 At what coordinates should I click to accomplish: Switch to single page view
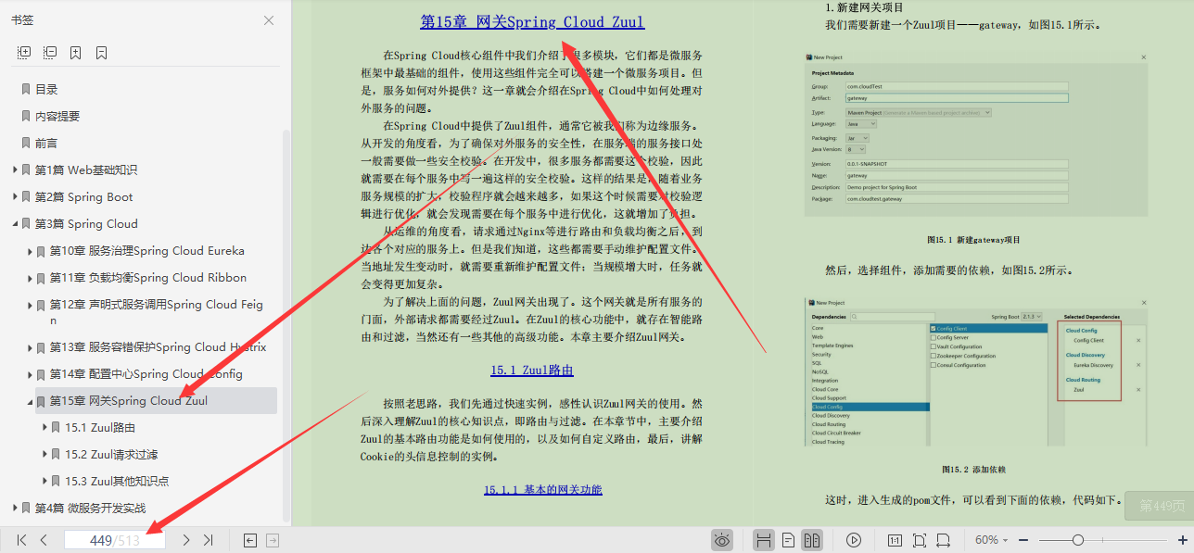[788, 540]
